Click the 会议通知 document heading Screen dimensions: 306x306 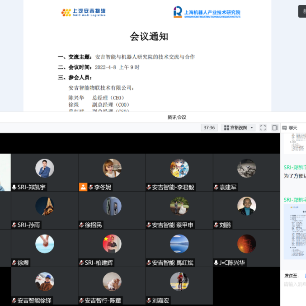point(149,37)
